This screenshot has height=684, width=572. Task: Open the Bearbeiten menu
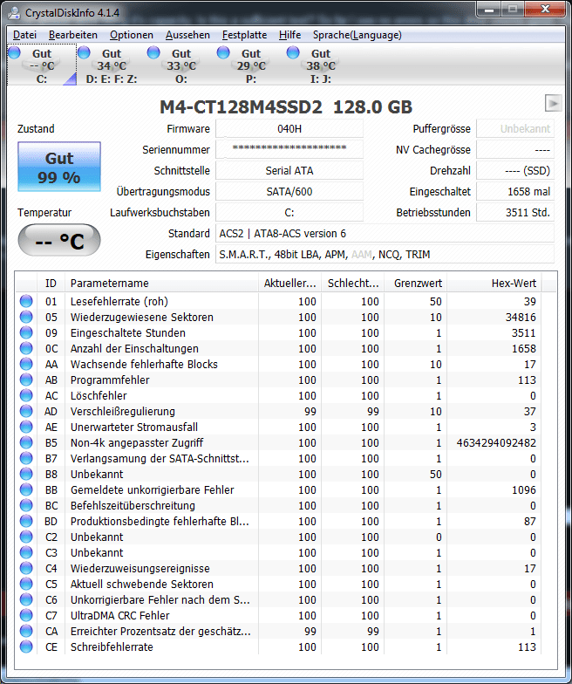click(73, 35)
